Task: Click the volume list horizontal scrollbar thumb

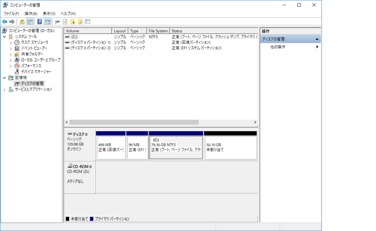Action: [134, 122]
